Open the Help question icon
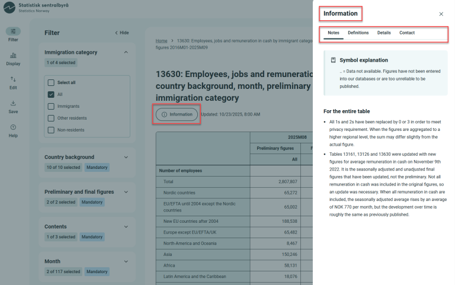 13,127
